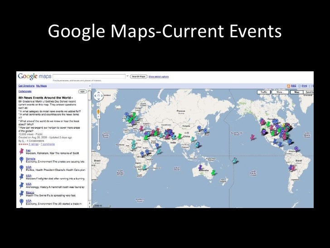Click the pink pushpin next to Iraq
The height and width of the screenshot is (248, 330).
pos(21,151)
